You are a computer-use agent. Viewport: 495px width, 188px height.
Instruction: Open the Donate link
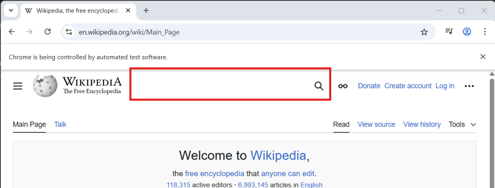369,86
